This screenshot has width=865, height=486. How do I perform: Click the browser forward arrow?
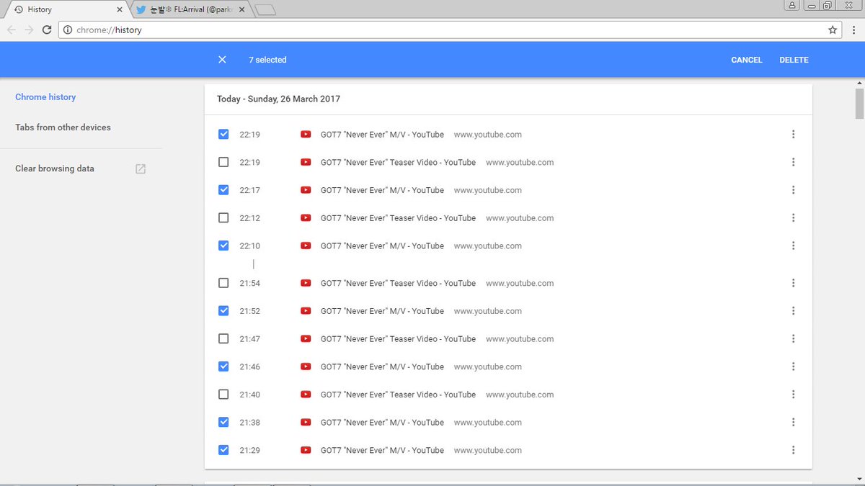pos(29,30)
